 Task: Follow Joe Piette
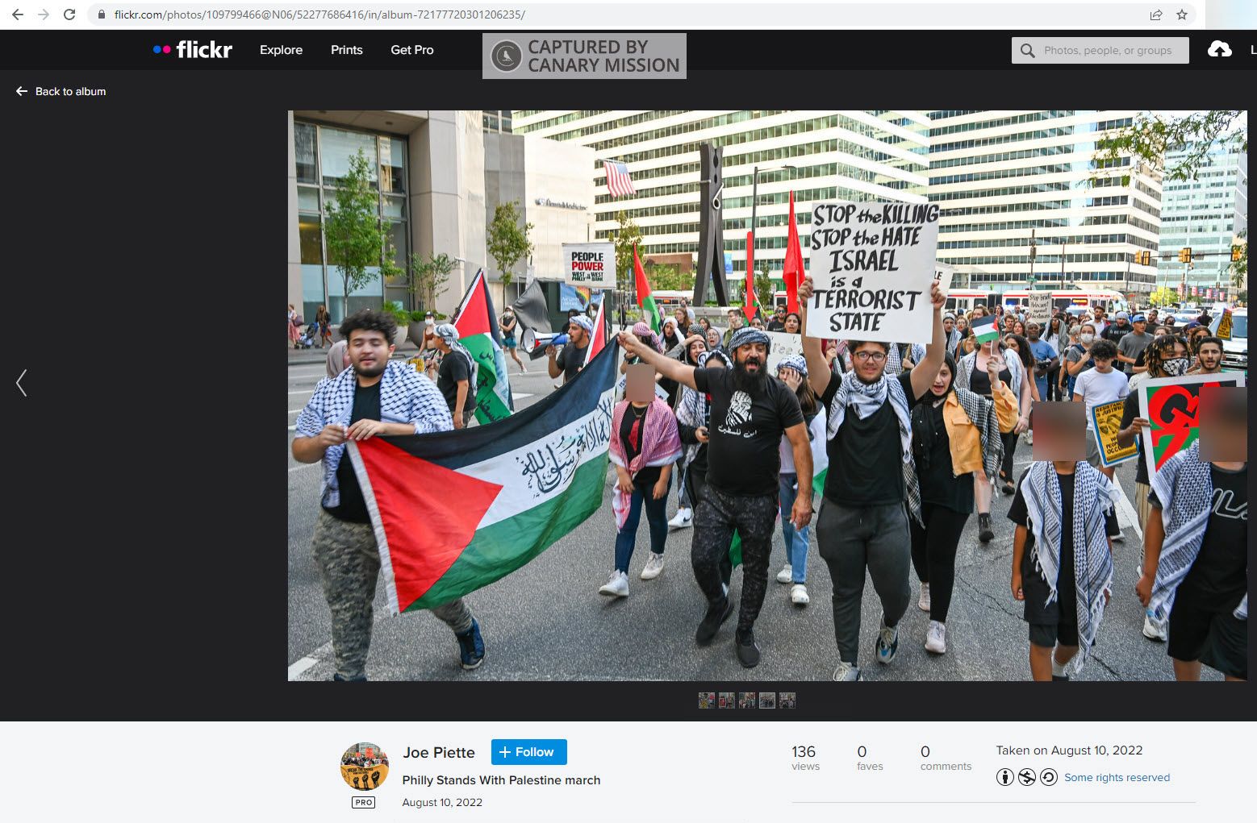coord(528,752)
